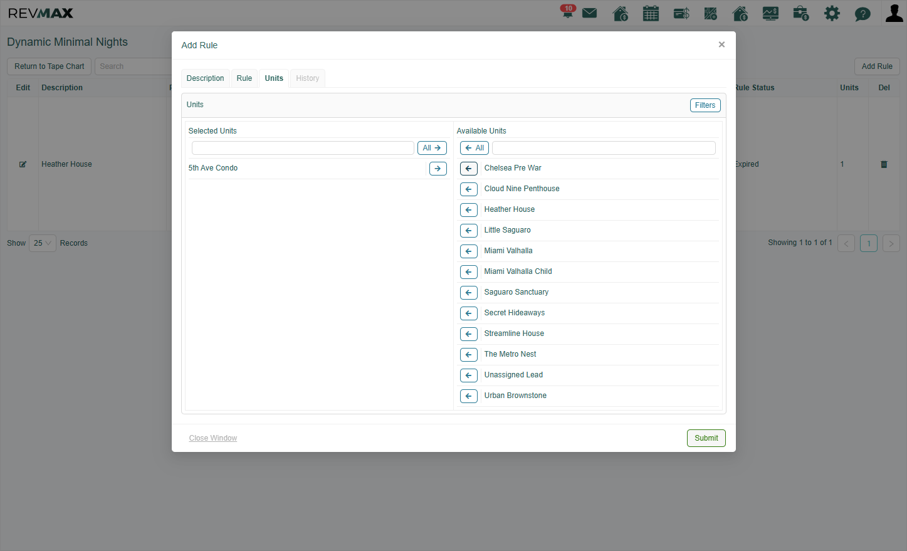The width and height of the screenshot is (907, 551).
Task: Open the map with plus icon
Action: pos(710,13)
